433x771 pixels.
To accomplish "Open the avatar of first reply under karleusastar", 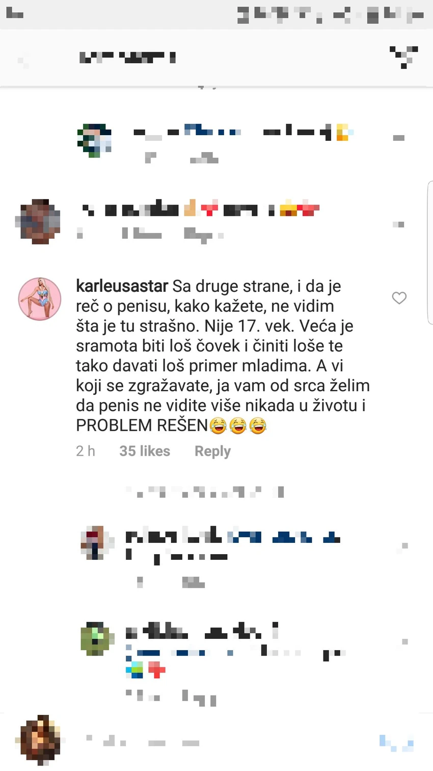I will [95, 543].
